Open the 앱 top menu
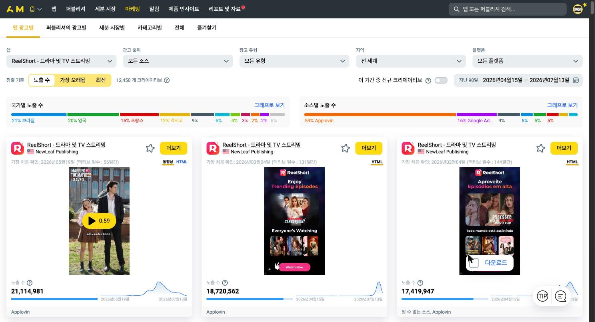 54,9
